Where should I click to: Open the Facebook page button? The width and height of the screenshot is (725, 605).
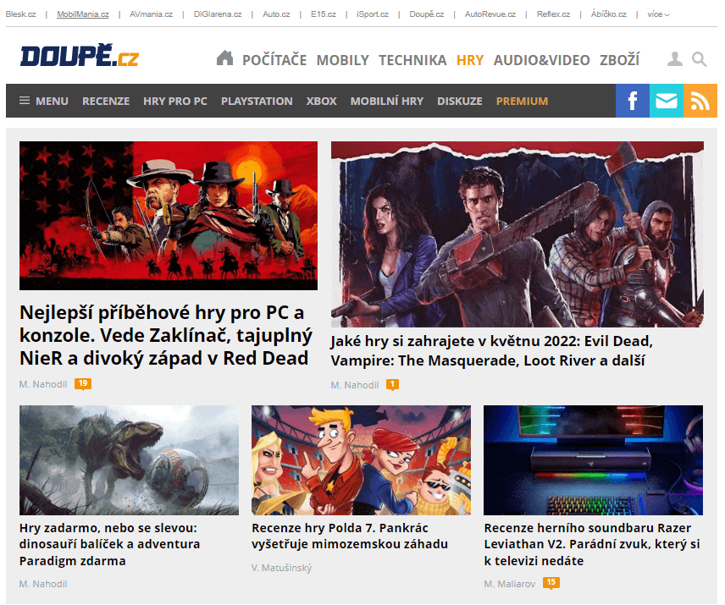point(632,101)
